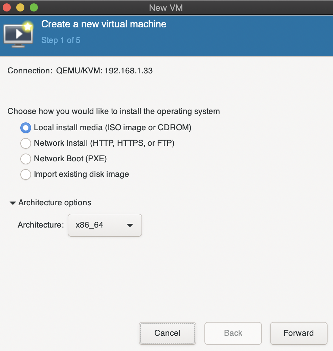Click the Step 1 of 5 label
333x351 pixels.
[x=61, y=40]
